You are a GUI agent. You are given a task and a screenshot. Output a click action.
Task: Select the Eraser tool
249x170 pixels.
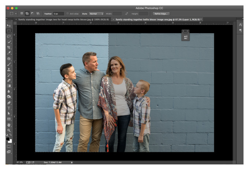tap(9, 80)
